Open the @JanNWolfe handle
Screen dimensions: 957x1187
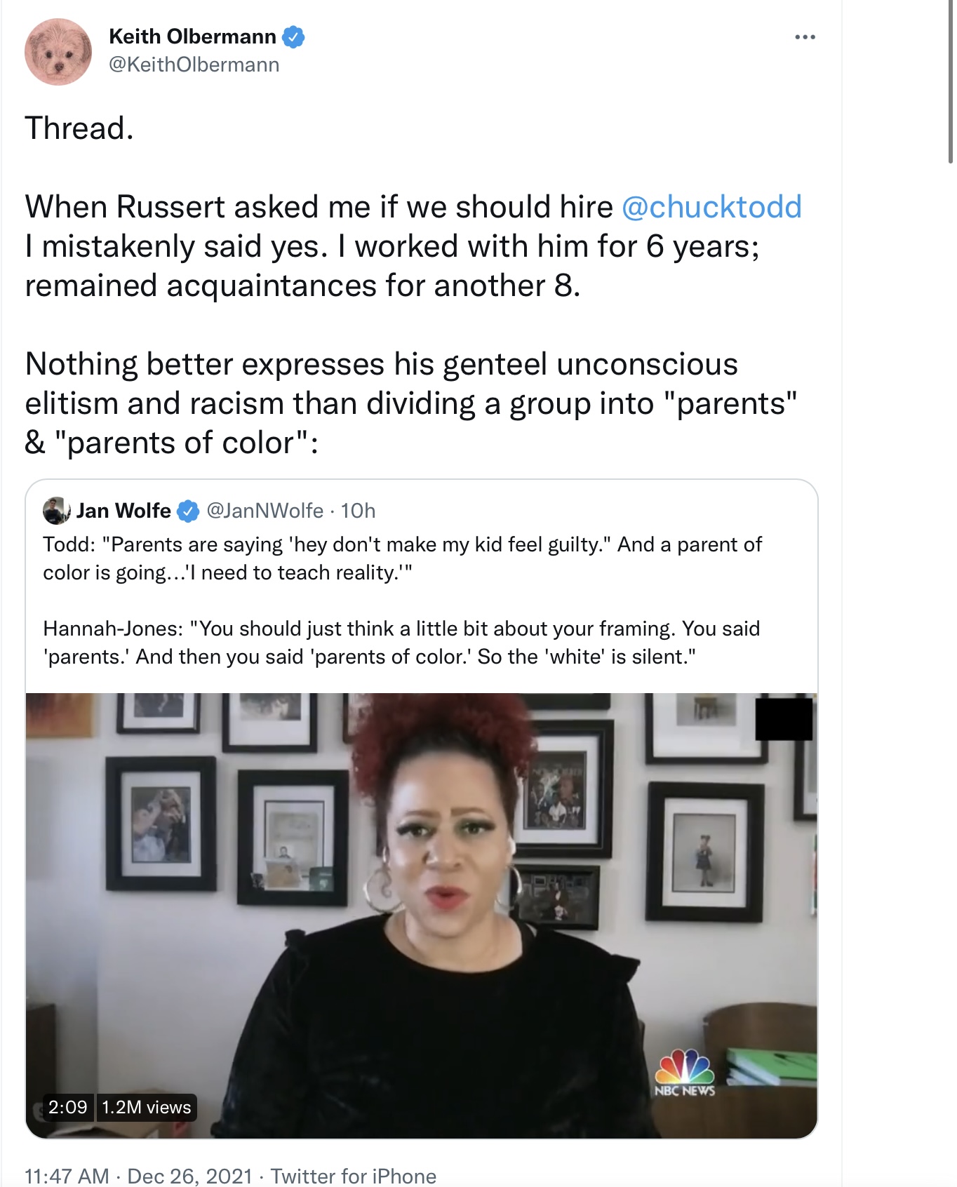[265, 511]
